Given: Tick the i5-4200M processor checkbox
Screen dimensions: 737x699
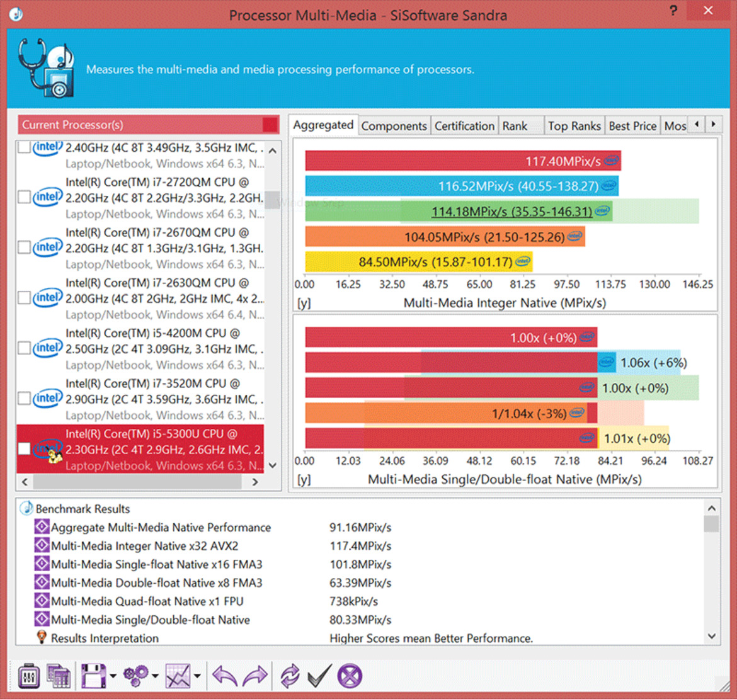Looking at the screenshot, I should pos(24,348).
